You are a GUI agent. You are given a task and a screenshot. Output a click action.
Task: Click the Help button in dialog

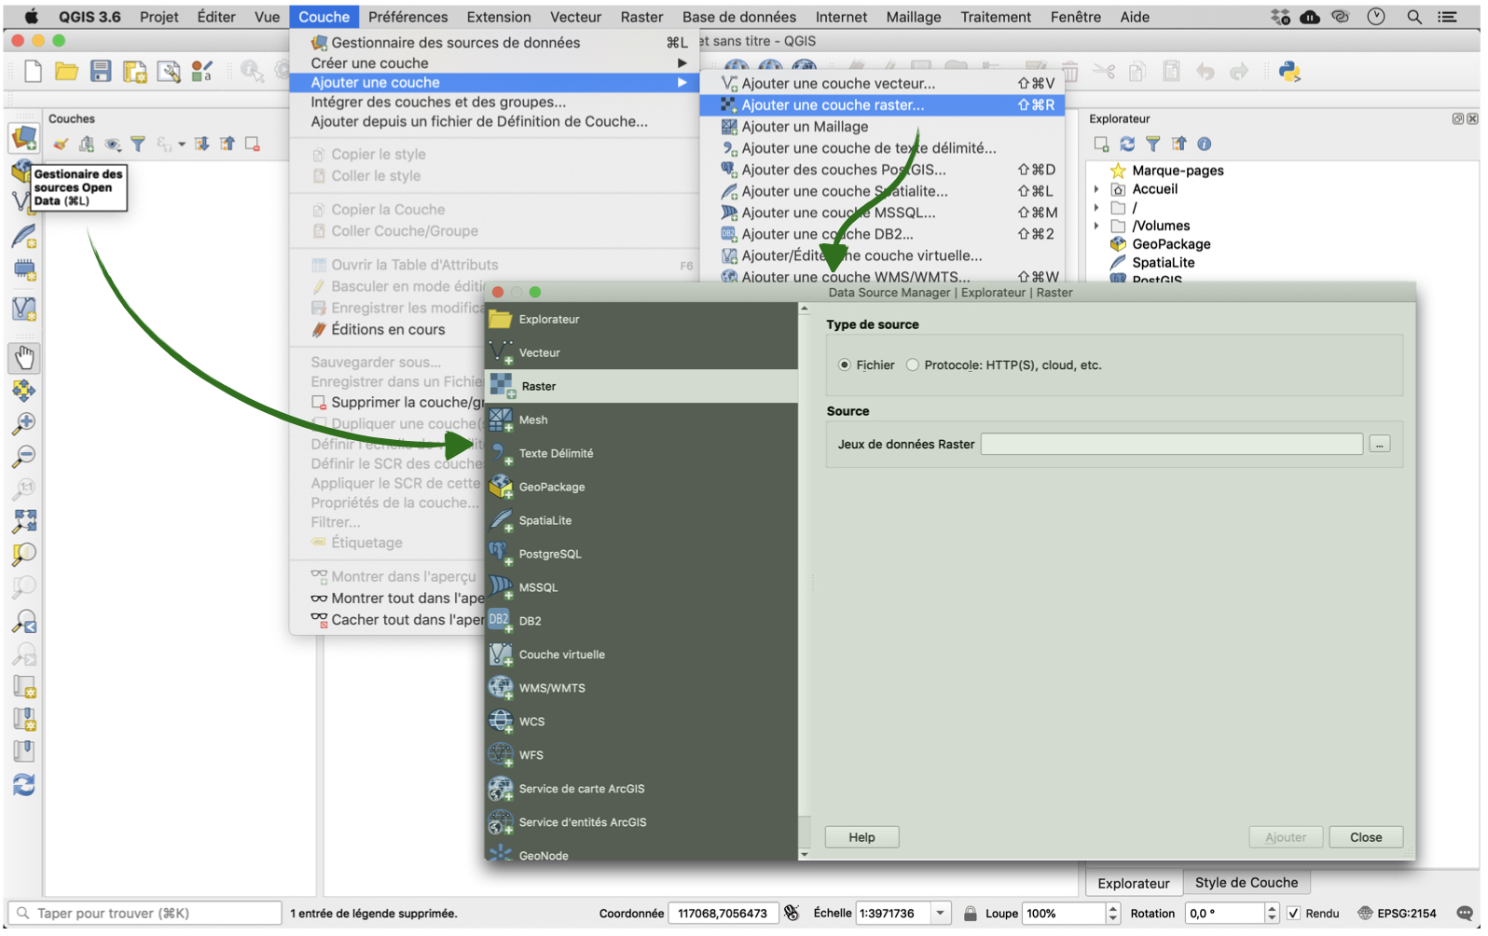click(x=861, y=837)
